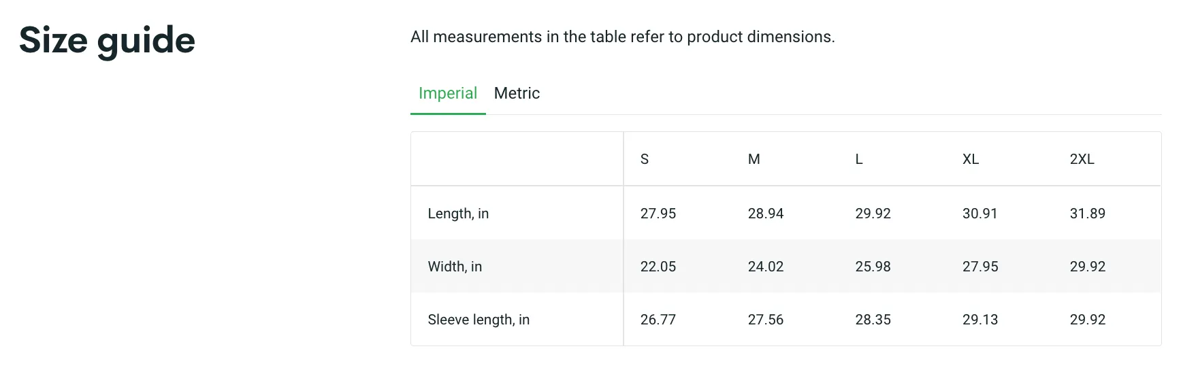Click the Sleeve length, in row label
Image resolution: width=1198 pixels, height=370 pixels.
point(479,320)
